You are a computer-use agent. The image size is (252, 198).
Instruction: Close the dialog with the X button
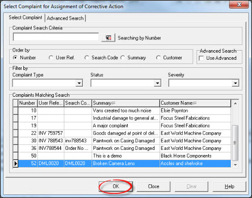[x=239, y=4]
